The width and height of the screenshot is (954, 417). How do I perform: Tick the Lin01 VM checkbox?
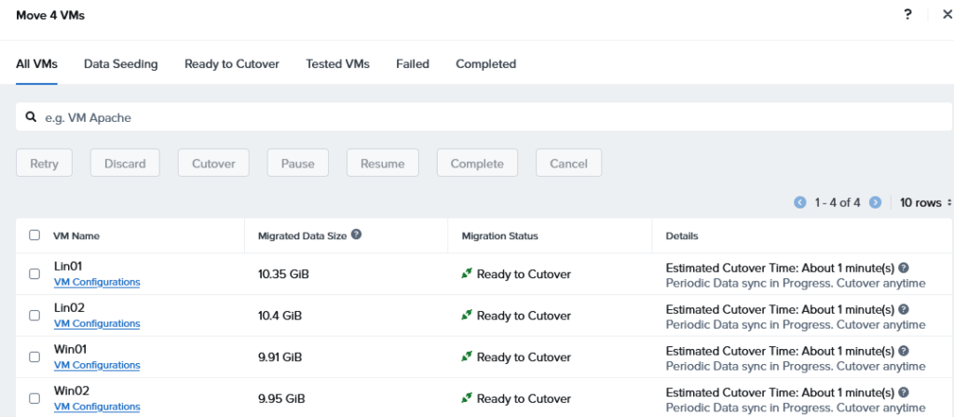pyautogui.click(x=34, y=274)
